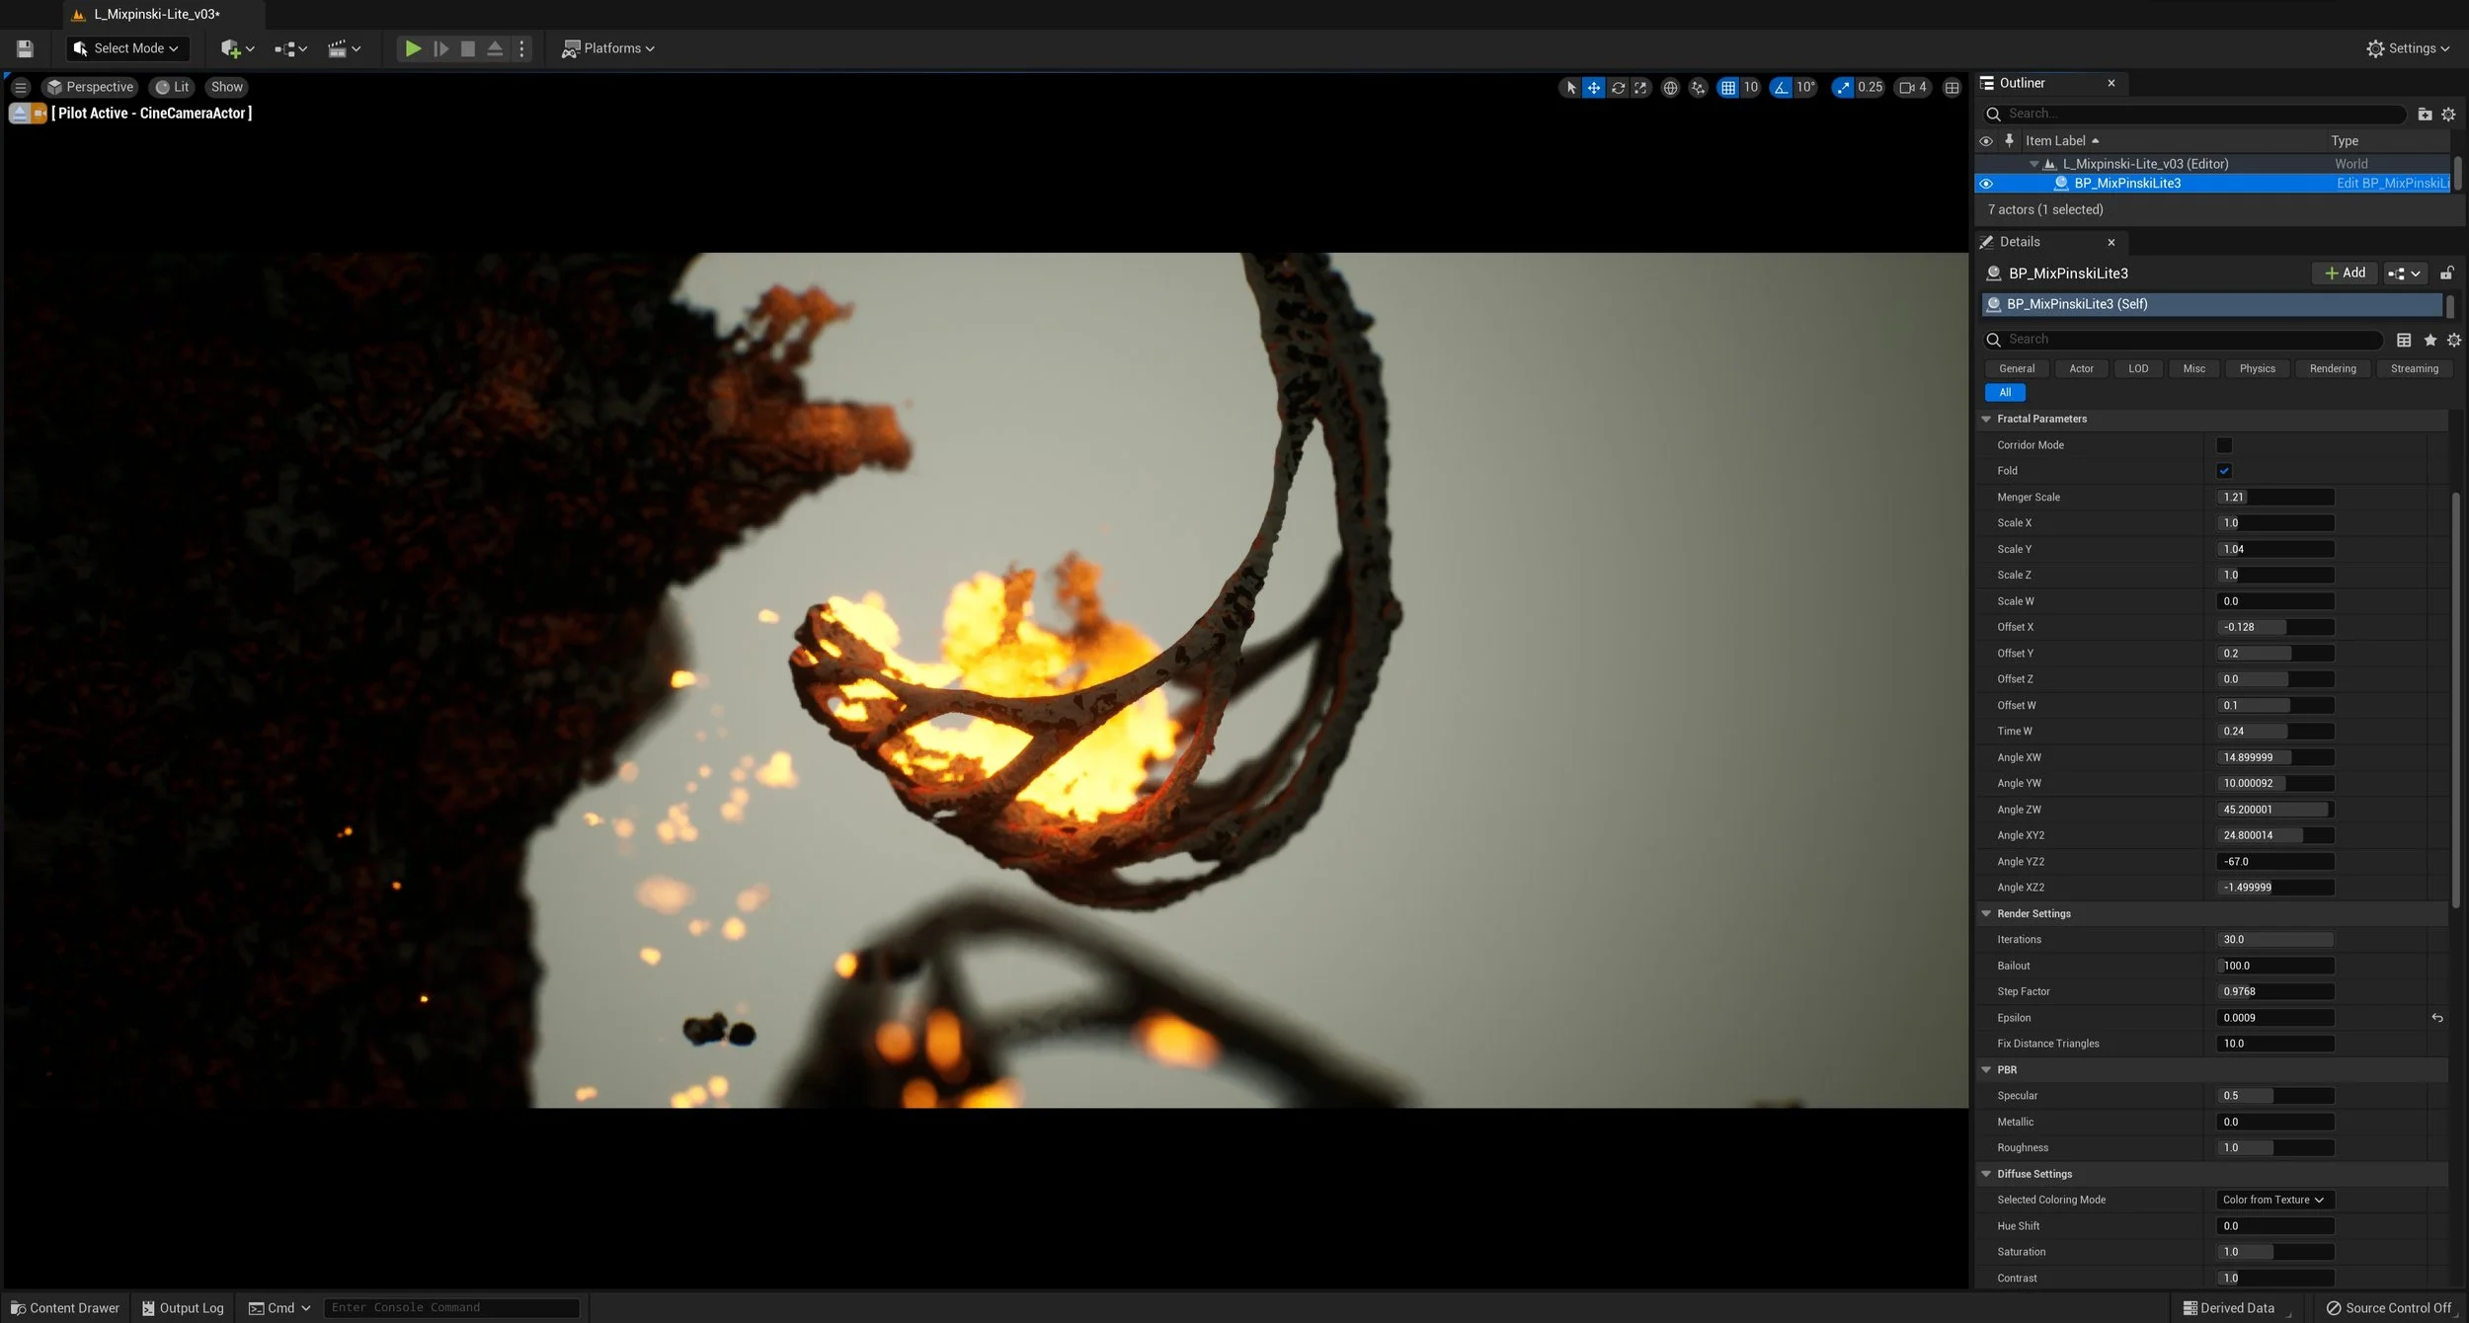
Task: Click the eject pilot camera icon
Action: point(19,114)
